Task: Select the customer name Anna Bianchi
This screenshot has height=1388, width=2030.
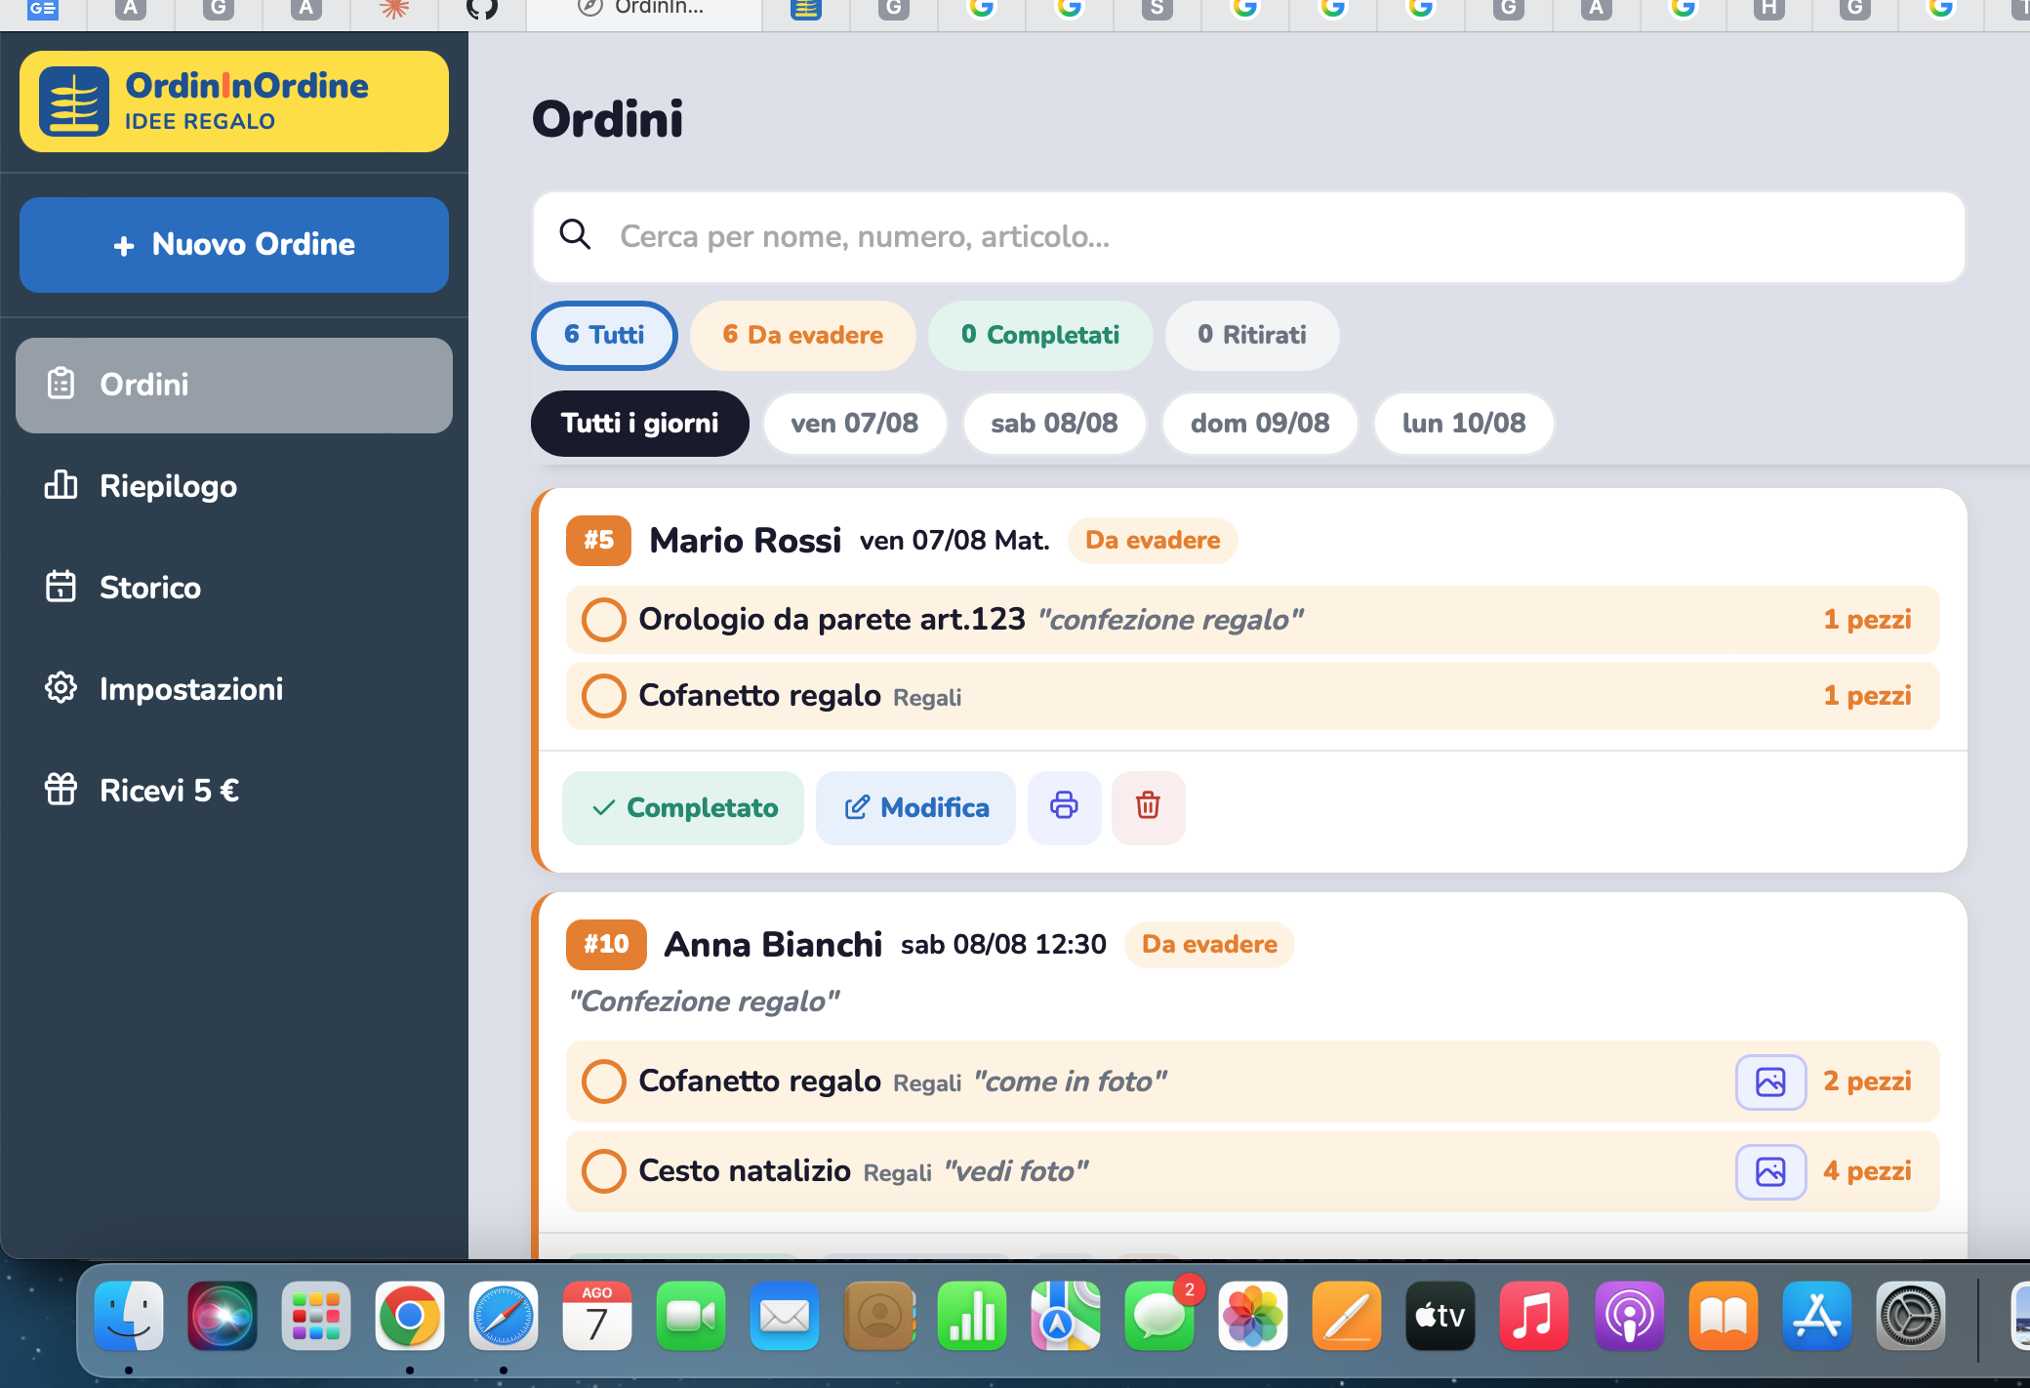Action: click(773, 945)
